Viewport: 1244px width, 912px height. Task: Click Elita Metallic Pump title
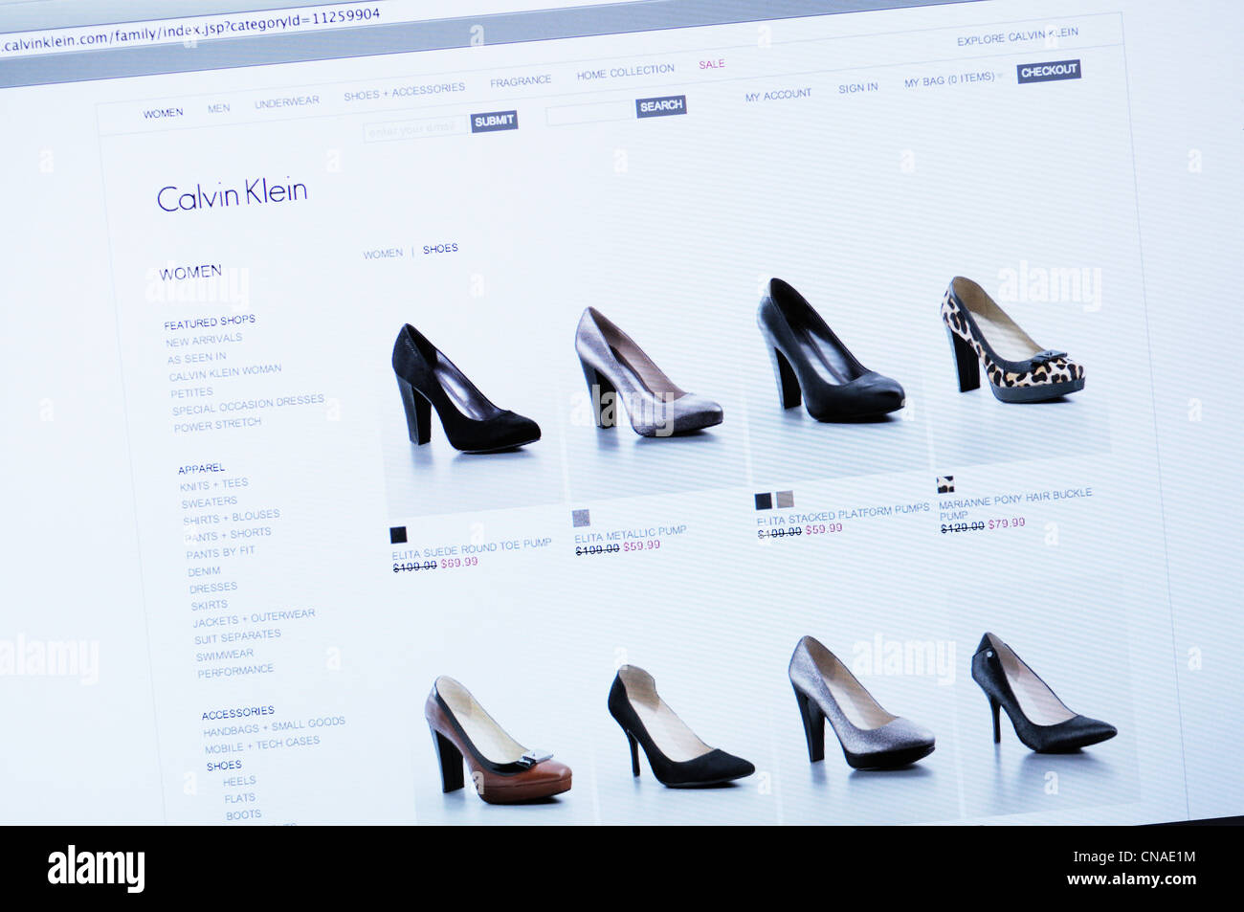point(631,533)
